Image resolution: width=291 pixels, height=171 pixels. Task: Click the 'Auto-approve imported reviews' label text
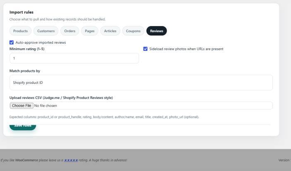click(x=41, y=43)
